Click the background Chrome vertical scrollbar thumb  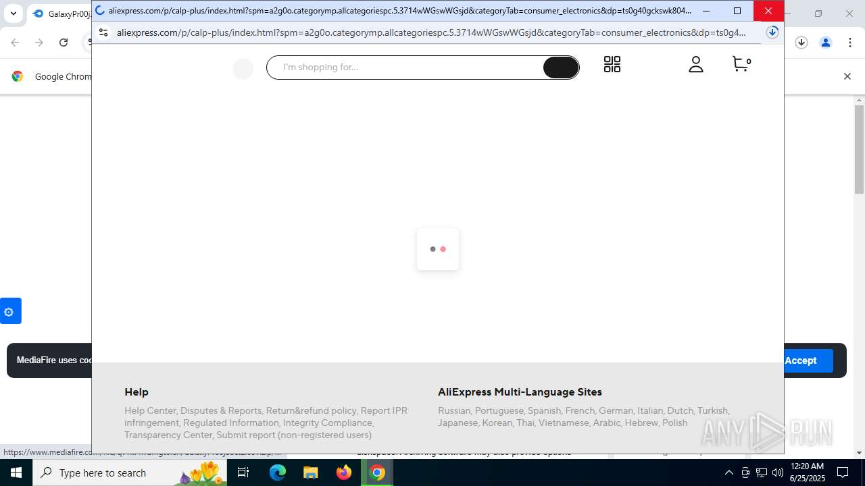859,148
